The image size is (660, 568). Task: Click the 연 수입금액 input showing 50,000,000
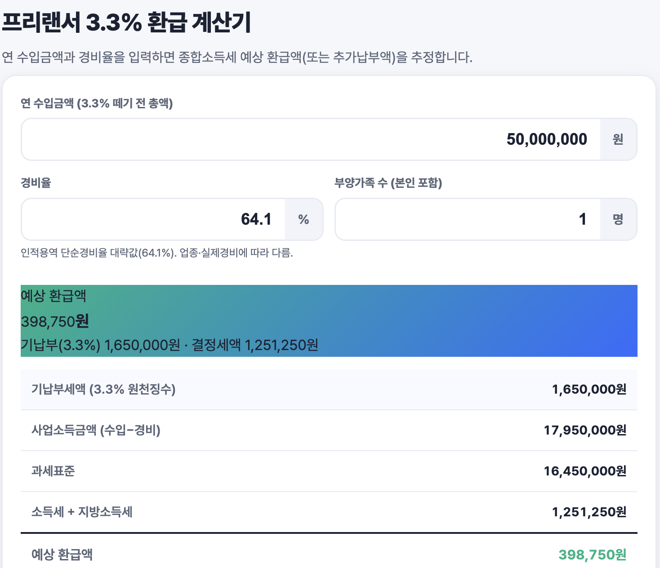311,139
